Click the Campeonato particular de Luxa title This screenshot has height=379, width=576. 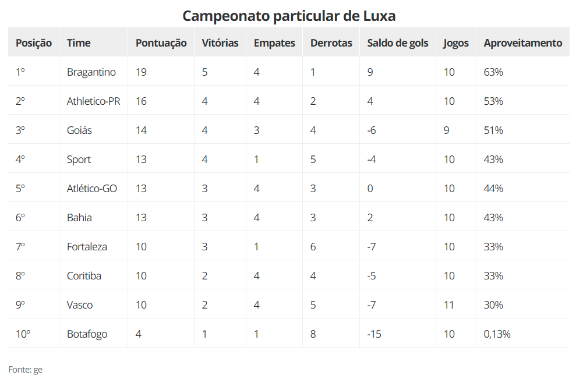point(289,16)
